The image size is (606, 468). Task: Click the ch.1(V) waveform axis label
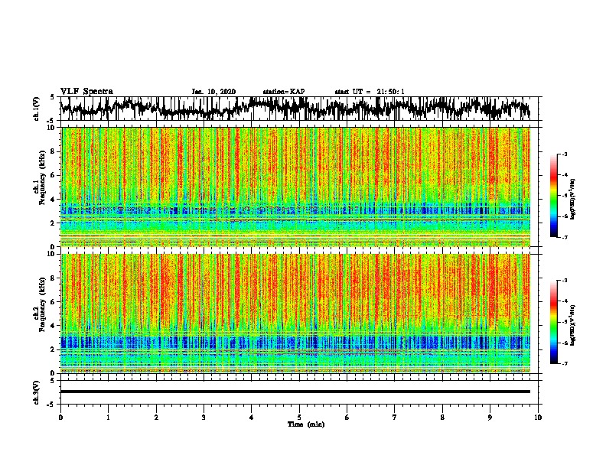[37, 109]
